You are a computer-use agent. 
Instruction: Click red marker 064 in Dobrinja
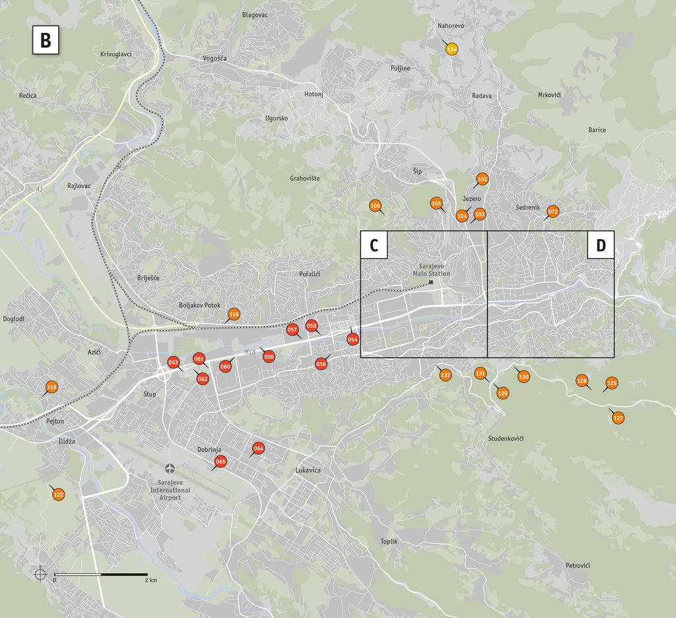click(258, 449)
